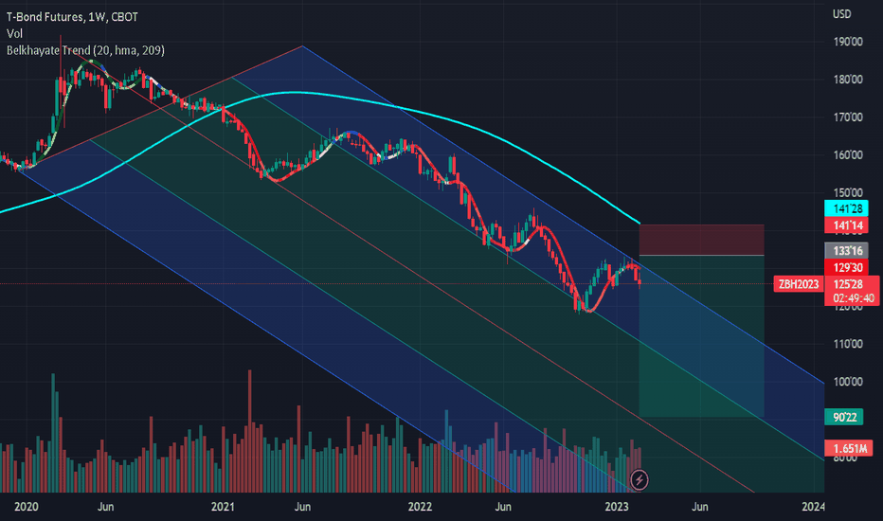Click the lightning bolt replay icon
This screenshot has height=521, width=883.
point(640,480)
